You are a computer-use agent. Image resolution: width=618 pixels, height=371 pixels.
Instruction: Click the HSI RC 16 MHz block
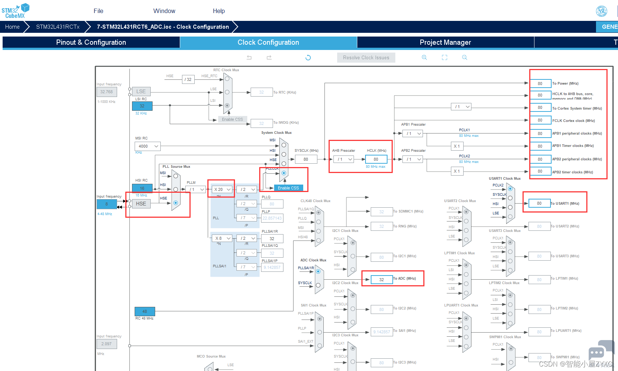[x=142, y=188]
